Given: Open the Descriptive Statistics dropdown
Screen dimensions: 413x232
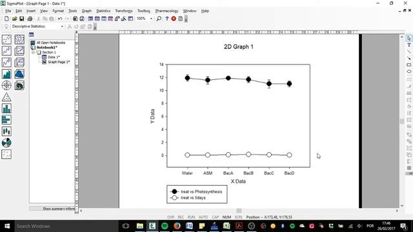Looking at the screenshot, I should [x=62, y=26].
